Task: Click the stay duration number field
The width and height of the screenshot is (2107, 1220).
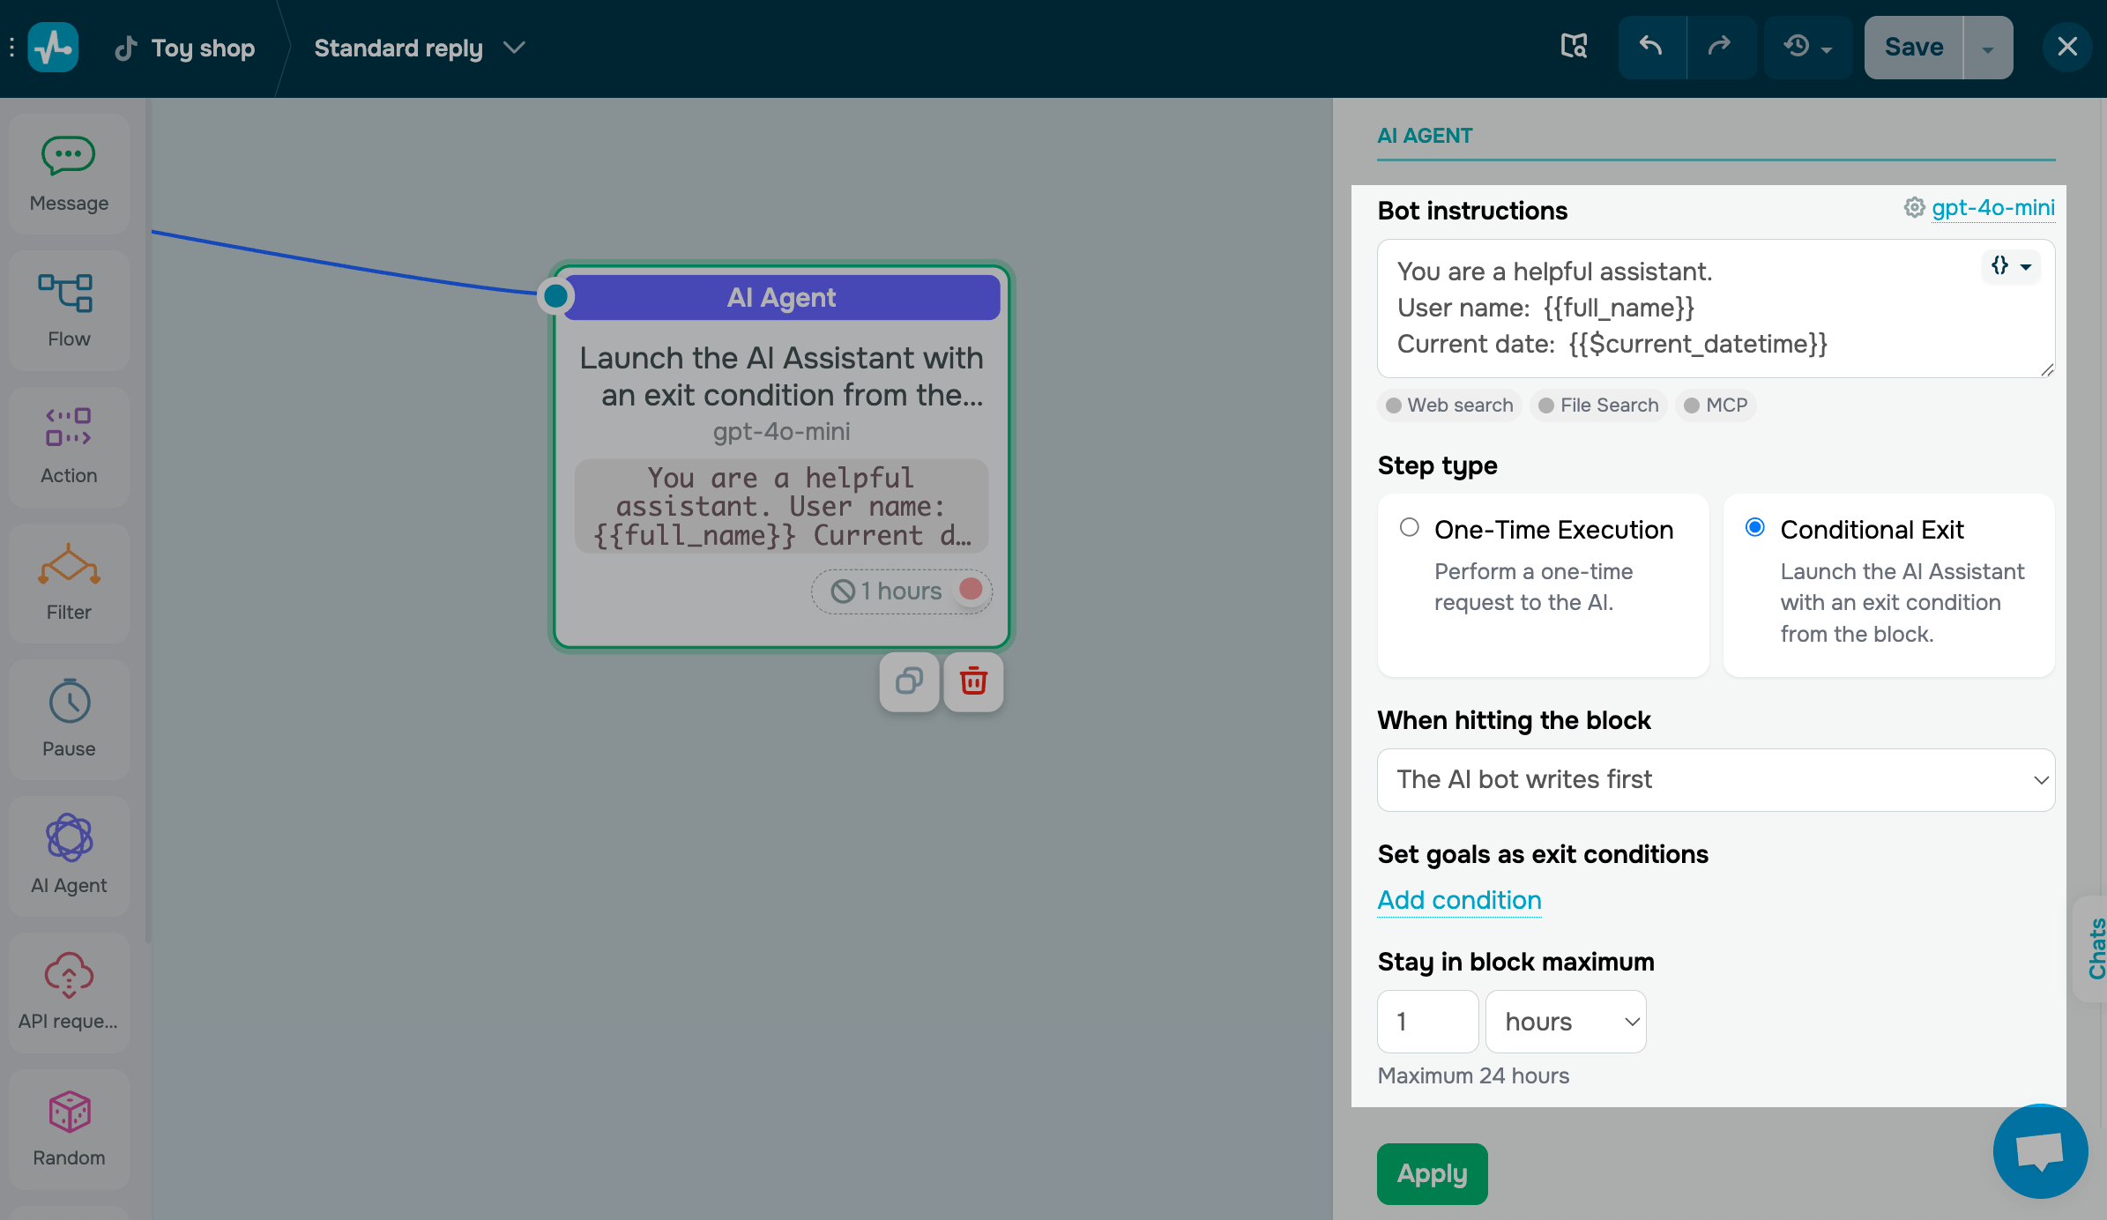Action: pyautogui.click(x=1427, y=1021)
